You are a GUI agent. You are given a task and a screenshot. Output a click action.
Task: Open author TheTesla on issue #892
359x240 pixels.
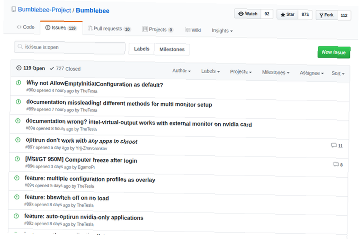pyautogui.click(x=85, y=224)
